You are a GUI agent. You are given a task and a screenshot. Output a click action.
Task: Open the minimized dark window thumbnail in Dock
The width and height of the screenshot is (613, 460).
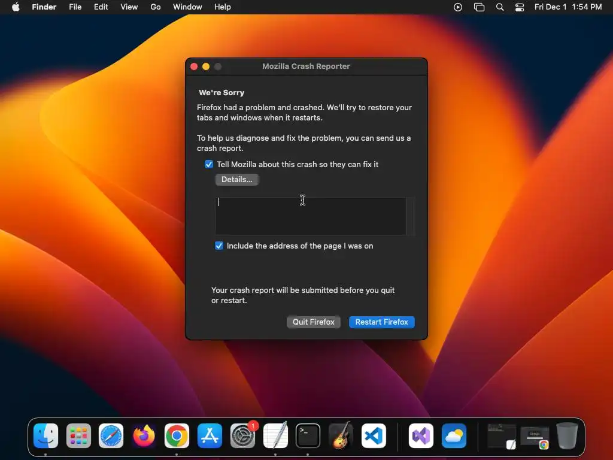click(502, 436)
